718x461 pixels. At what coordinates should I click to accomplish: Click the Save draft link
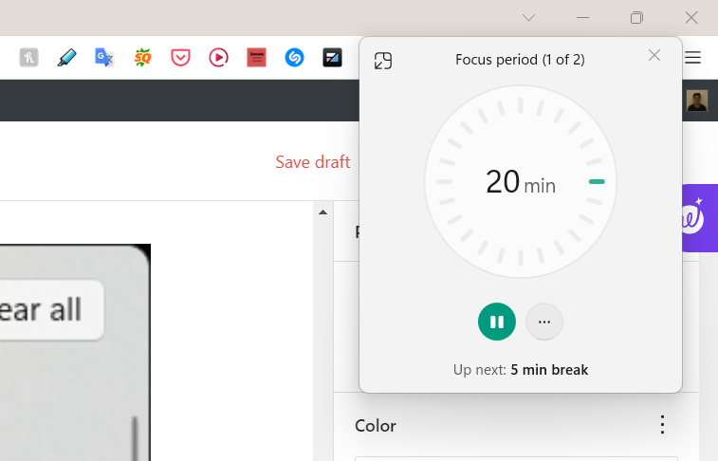tap(313, 162)
